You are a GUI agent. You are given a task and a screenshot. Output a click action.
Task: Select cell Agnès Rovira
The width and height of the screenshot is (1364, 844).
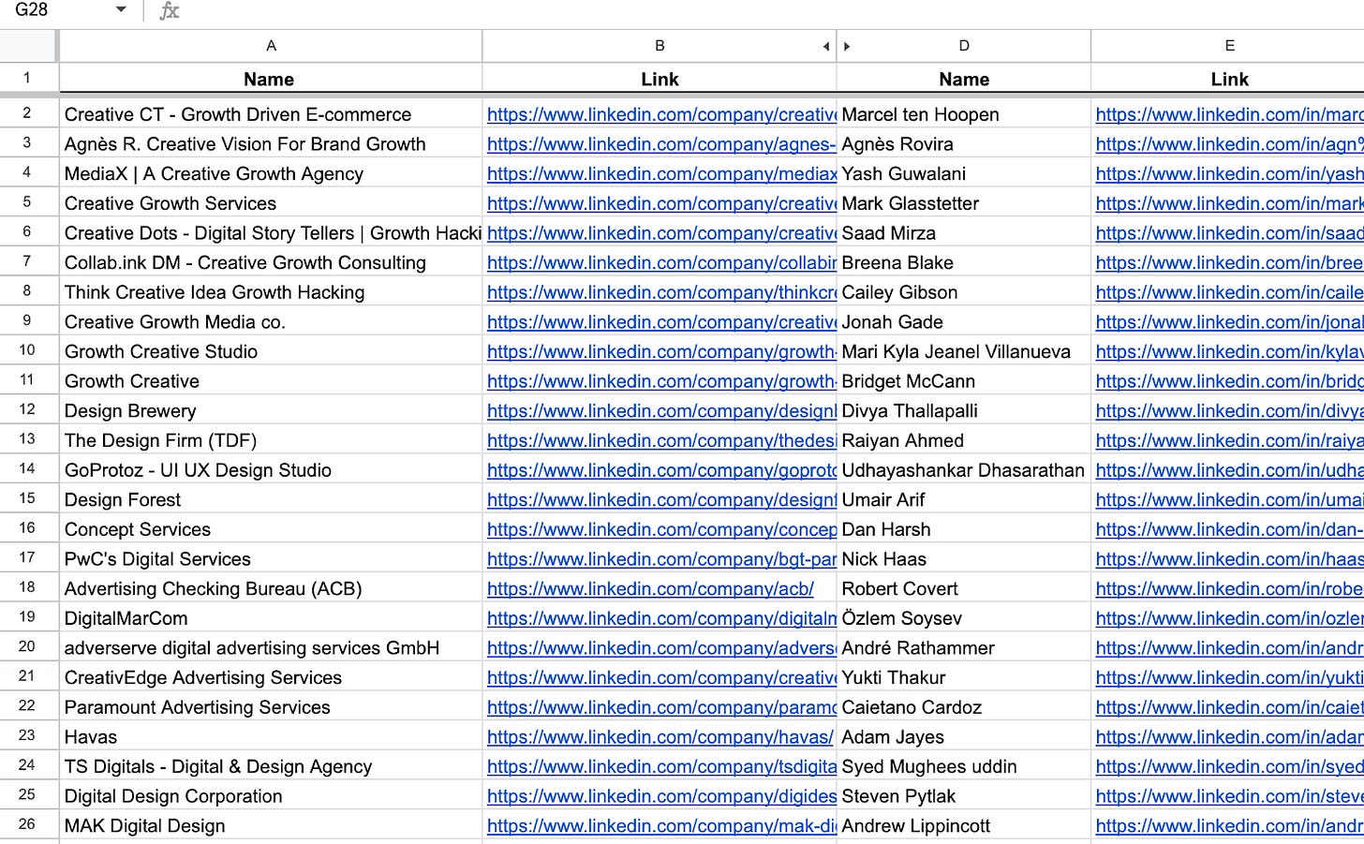(x=964, y=144)
